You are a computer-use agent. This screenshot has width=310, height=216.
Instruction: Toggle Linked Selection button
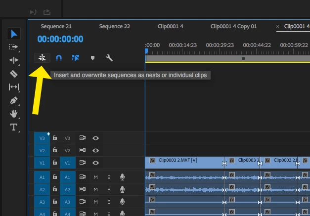[x=76, y=58]
